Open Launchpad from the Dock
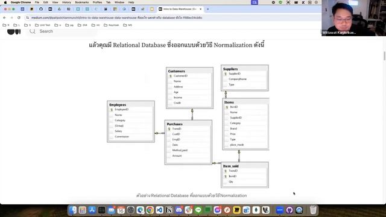The height and width of the screenshot is (217, 386). pyautogui.click(x=83, y=210)
